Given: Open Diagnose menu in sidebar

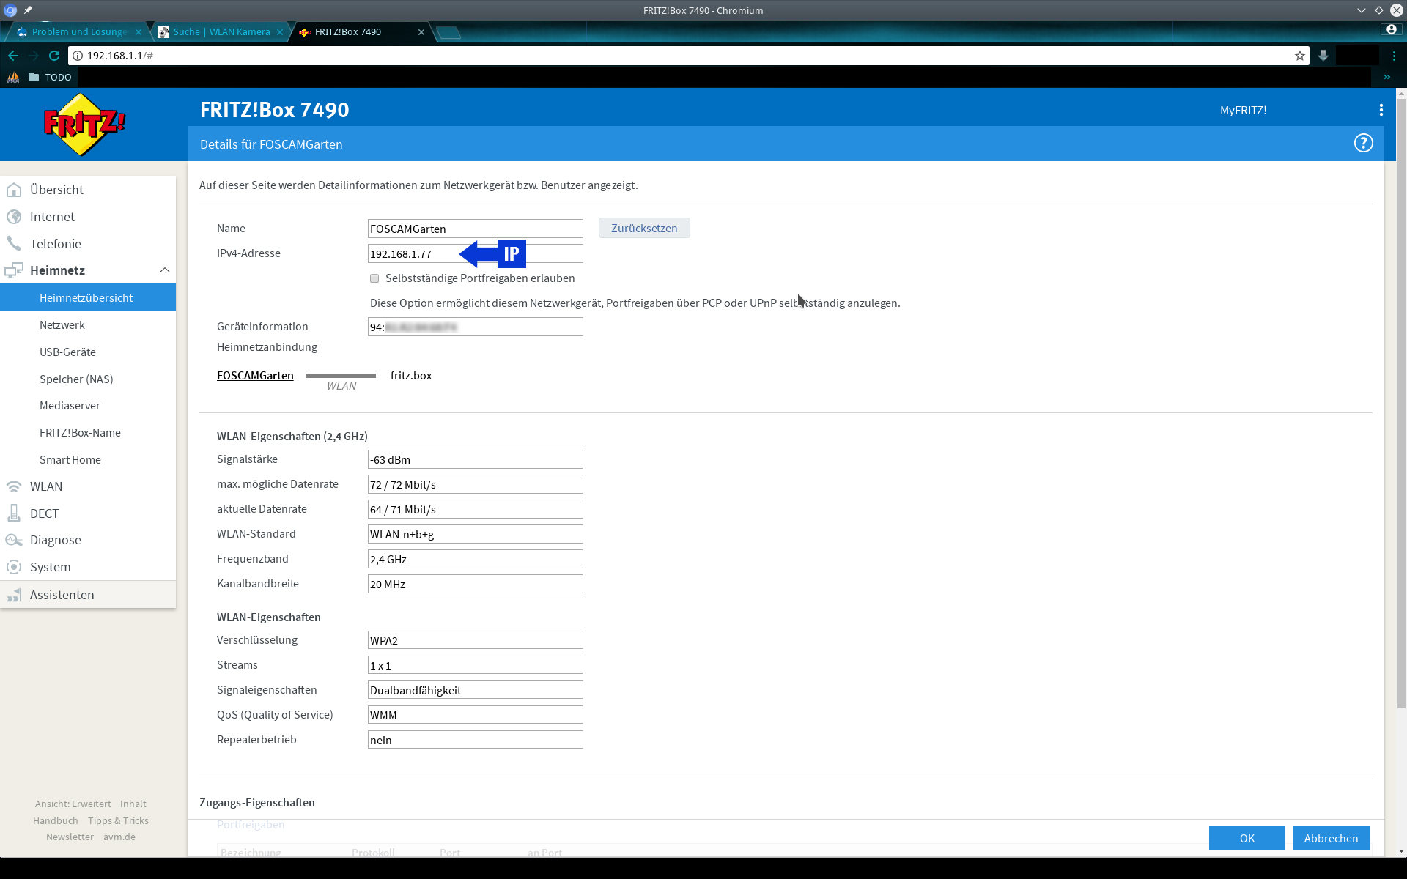Looking at the screenshot, I should (88, 540).
